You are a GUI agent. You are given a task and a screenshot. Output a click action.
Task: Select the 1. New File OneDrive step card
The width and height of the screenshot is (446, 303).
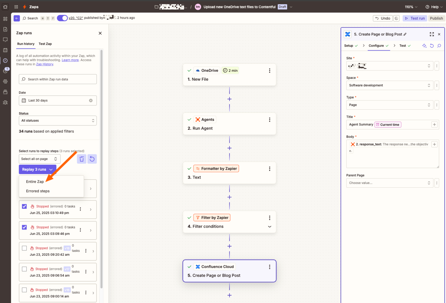pos(230,75)
